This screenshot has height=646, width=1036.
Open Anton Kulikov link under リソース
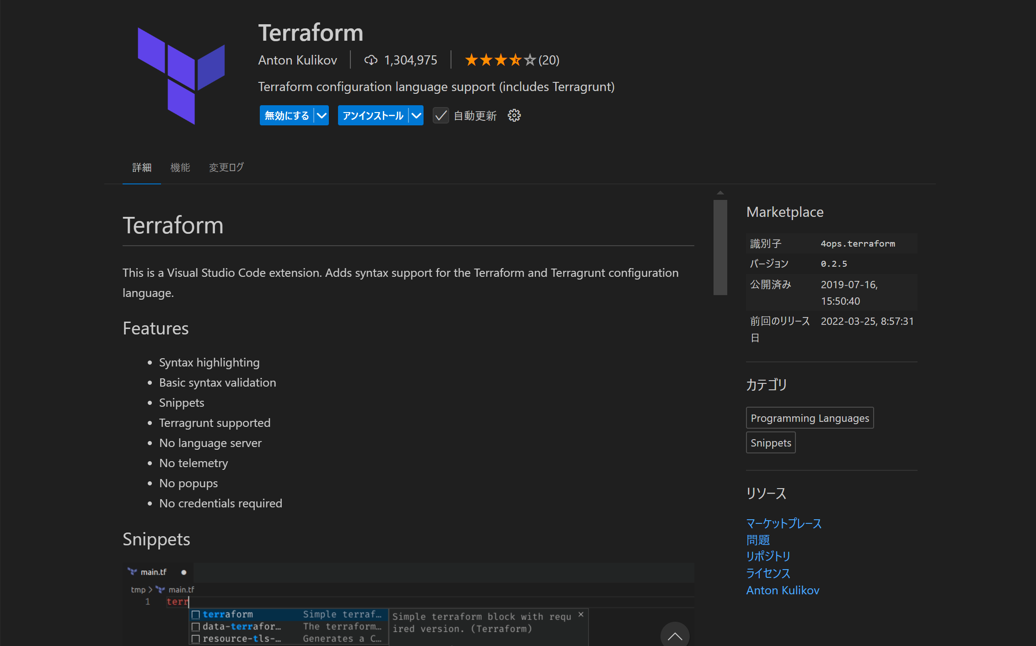pos(783,590)
